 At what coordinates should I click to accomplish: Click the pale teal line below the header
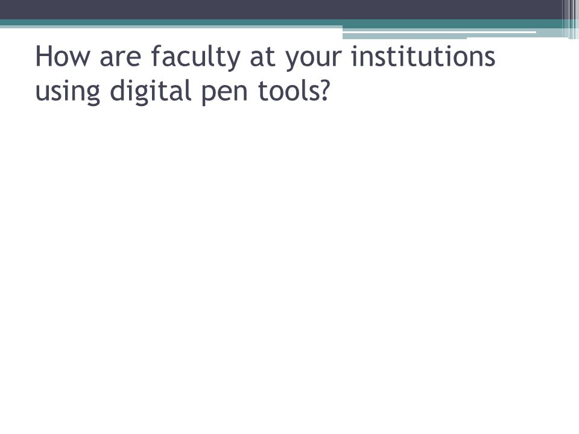171,27
